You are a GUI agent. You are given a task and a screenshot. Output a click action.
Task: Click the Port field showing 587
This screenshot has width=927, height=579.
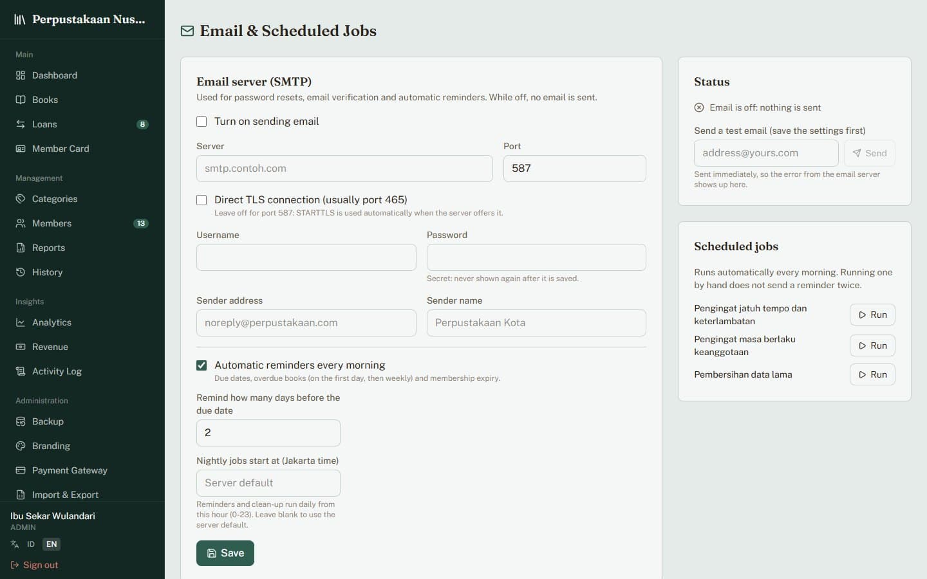tap(575, 169)
